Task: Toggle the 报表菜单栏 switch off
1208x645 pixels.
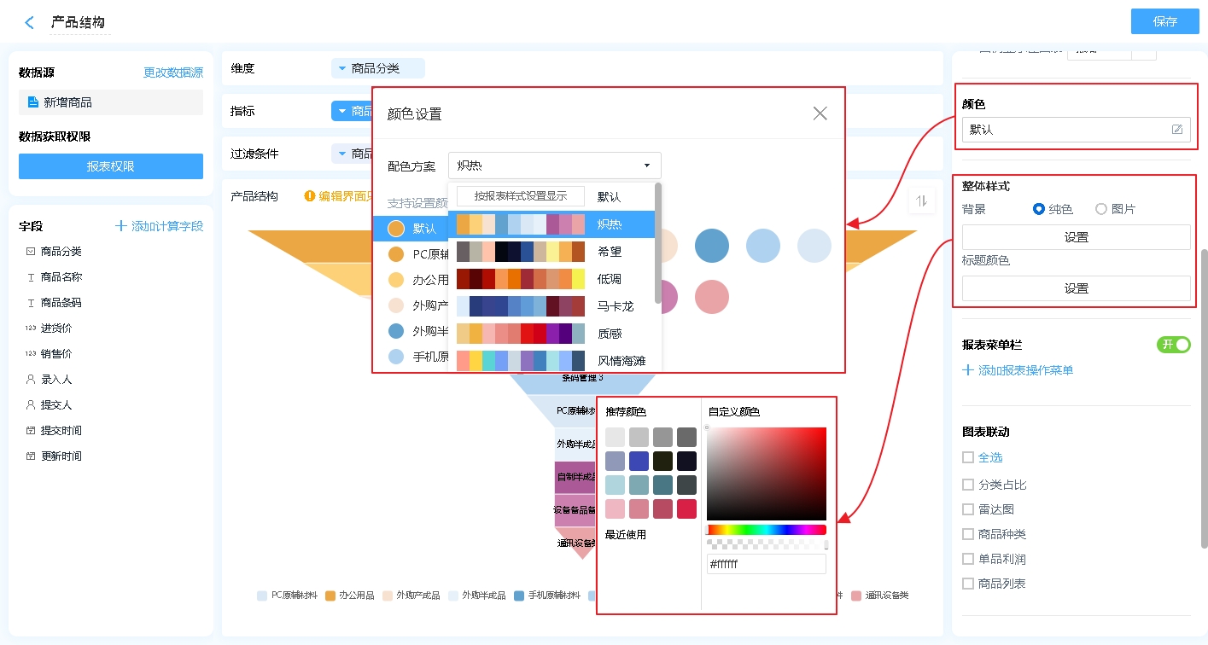Action: (1173, 345)
